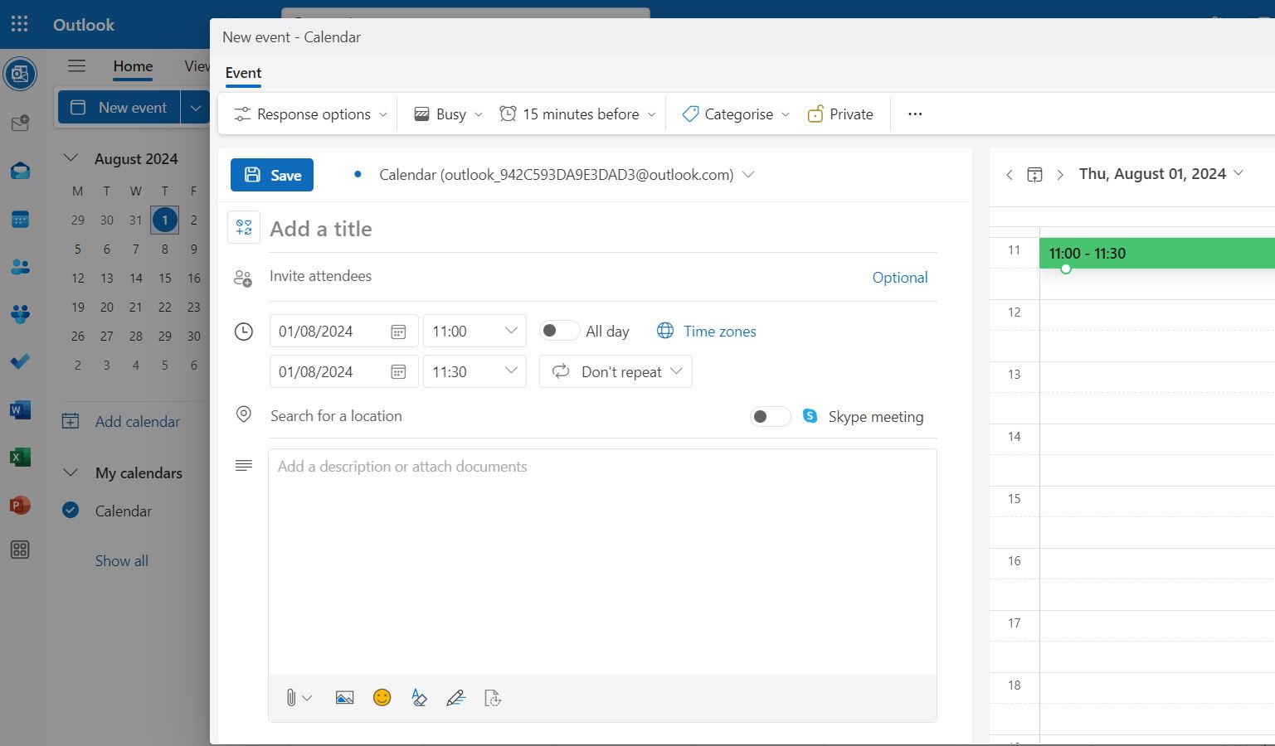Viewport: 1275px width, 746px height.
Task: Open the Word app in sidebar
Action: (x=20, y=409)
